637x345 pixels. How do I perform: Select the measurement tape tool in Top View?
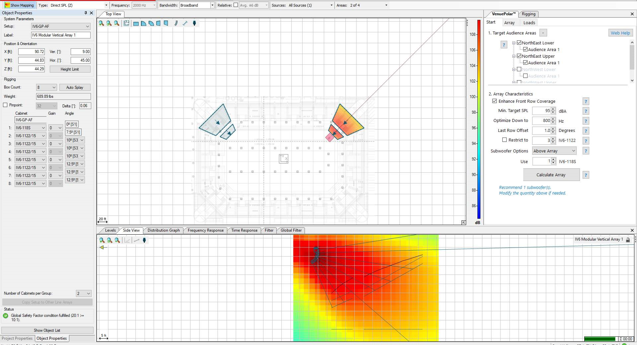[185, 23]
